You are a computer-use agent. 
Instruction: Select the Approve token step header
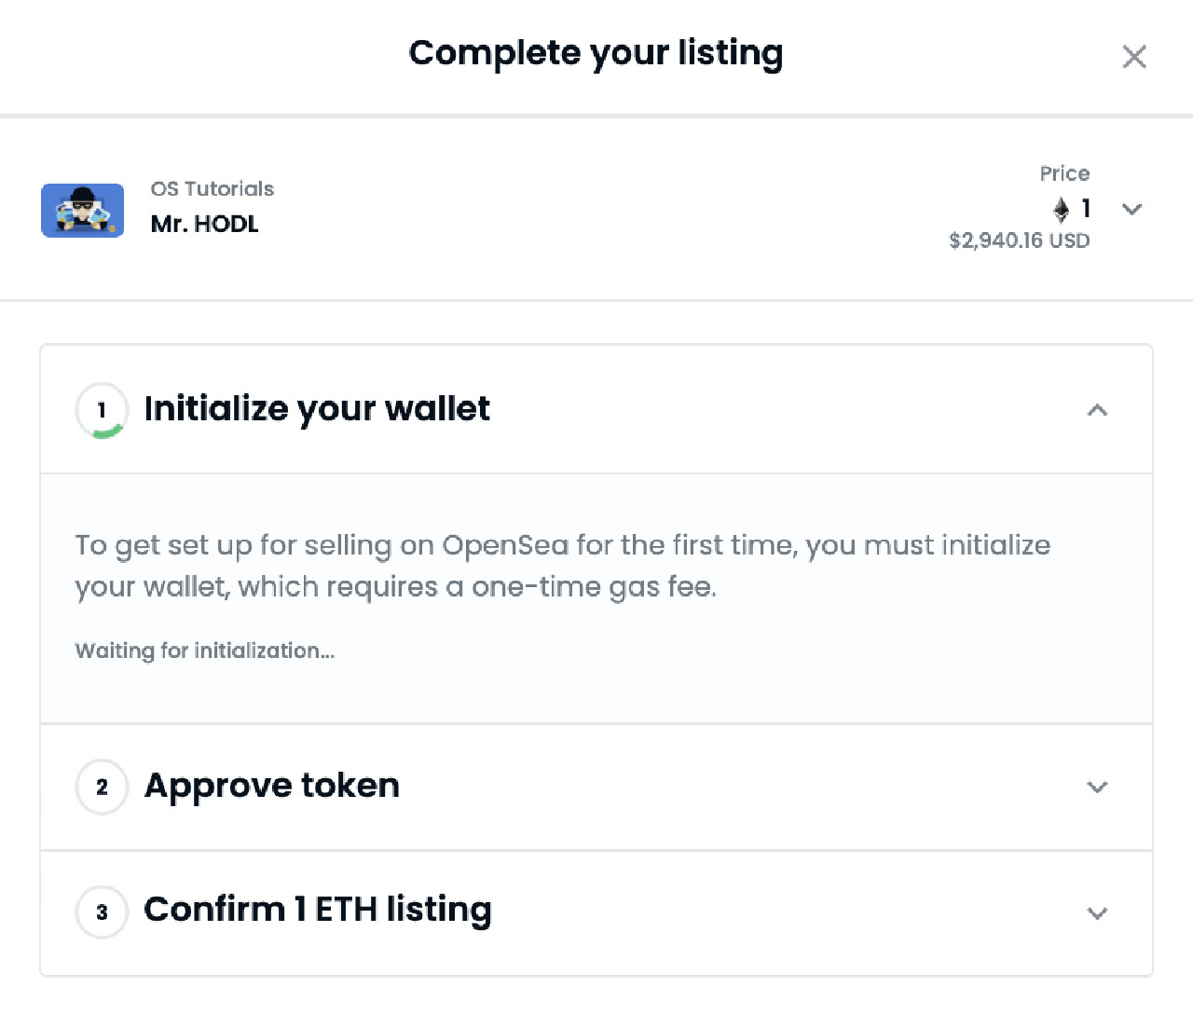[271, 787]
